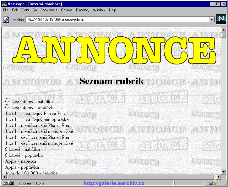Click the large yellow ANNONCE banner image
The image size is (228, 187).
pos(114,50)
